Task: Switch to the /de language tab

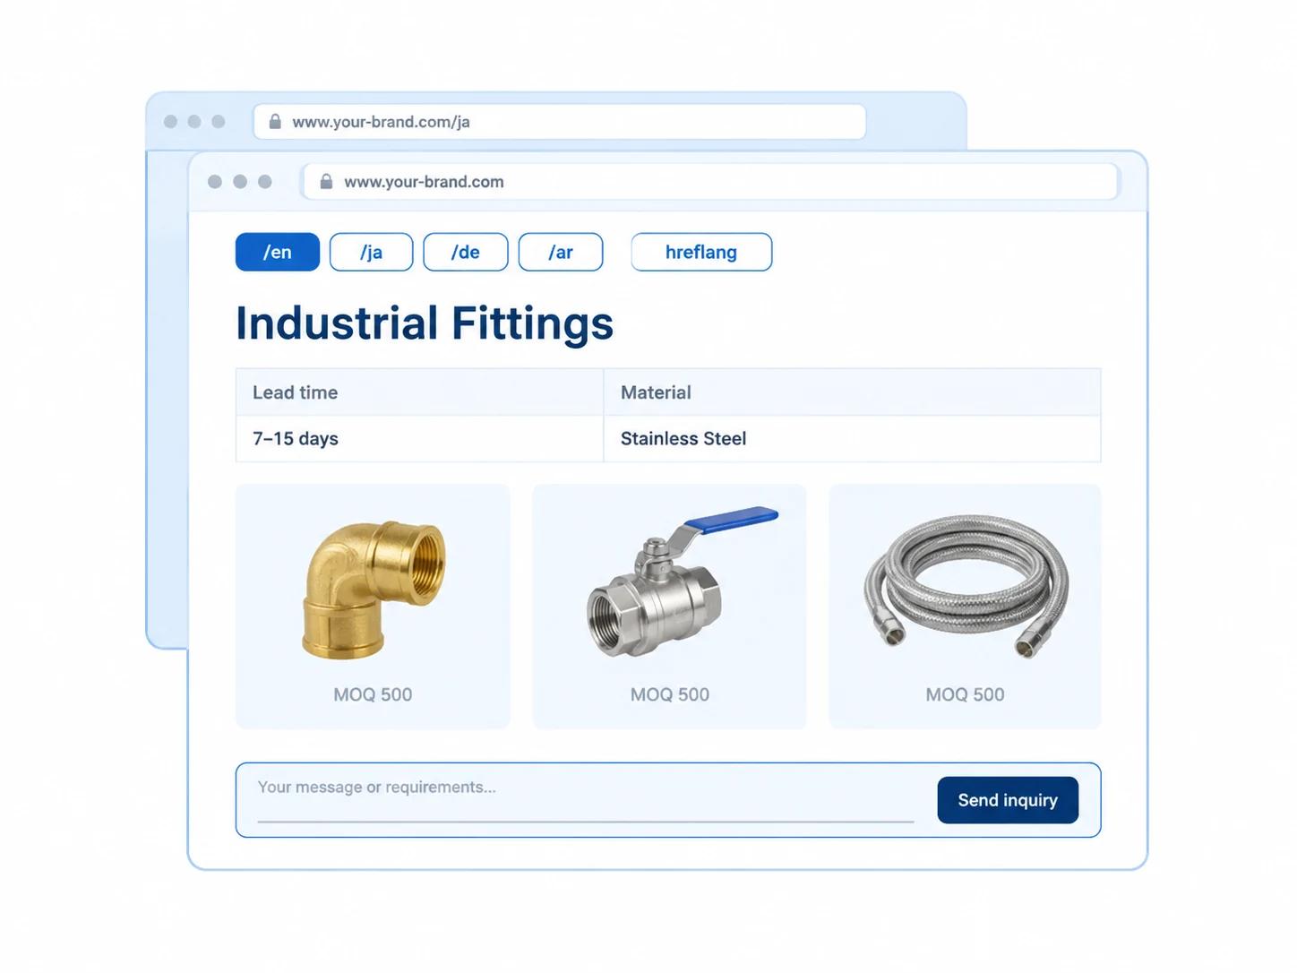Action: click(465, 252)
